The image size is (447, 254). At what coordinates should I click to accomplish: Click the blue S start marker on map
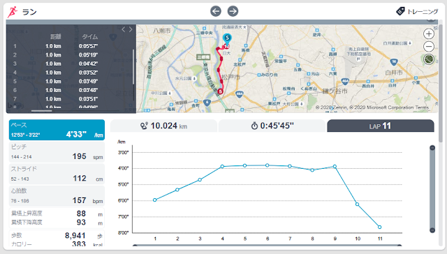tap(227, 38)
